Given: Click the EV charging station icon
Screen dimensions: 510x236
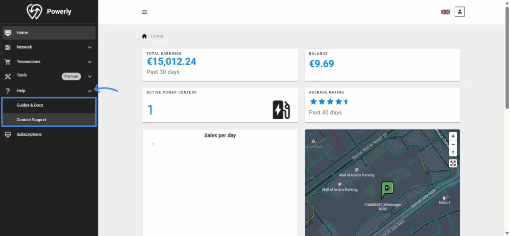Looking at the screenshot, I should point(281,110).
